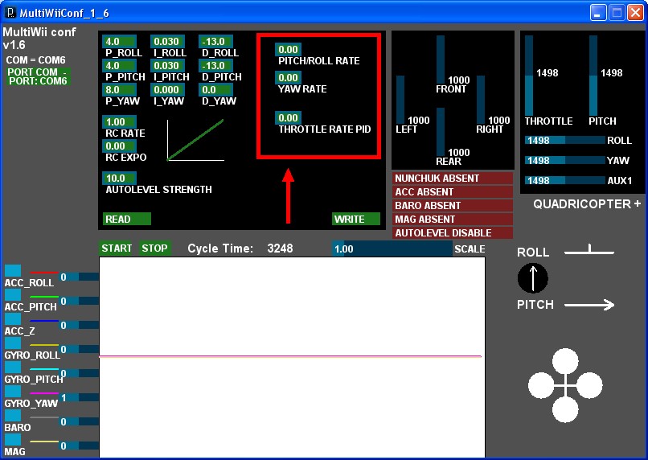
Task: Select the AUTOLEVEL STRENGTH value field
Action: pos(120,179)
